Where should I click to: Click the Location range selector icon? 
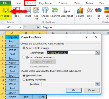coord(97,84)
